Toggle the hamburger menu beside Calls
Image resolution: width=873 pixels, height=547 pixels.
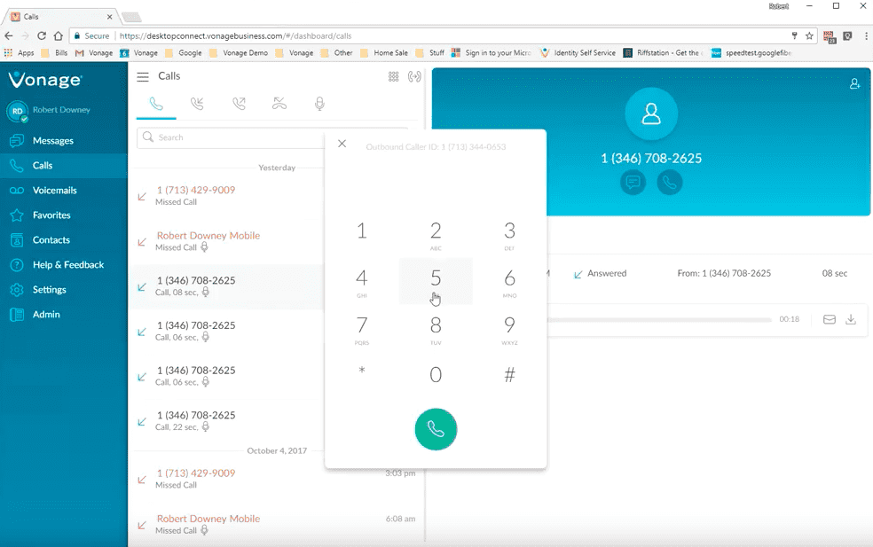[143, 77]
